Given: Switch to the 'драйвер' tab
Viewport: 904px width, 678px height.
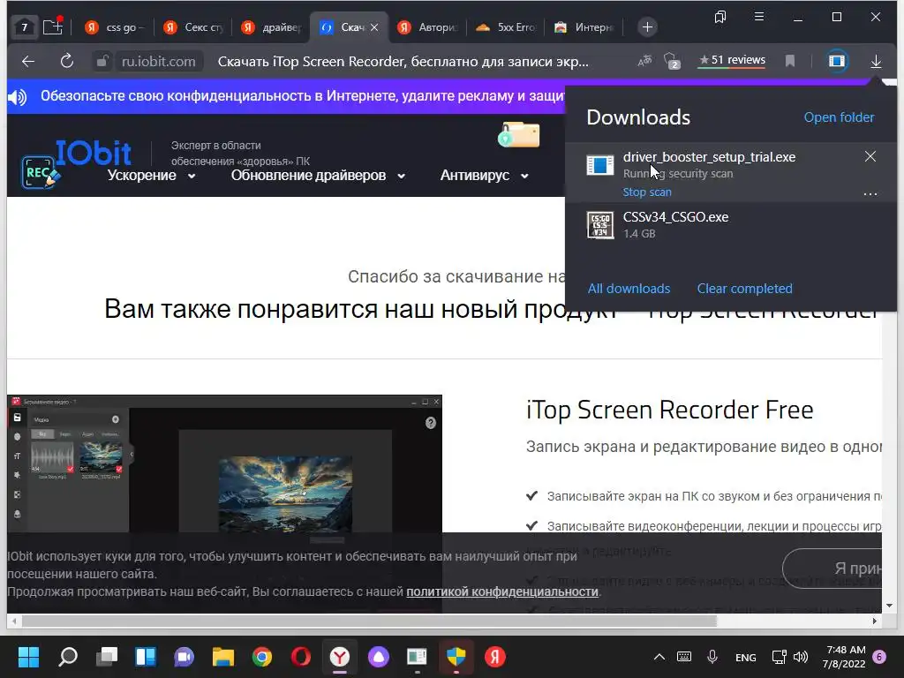Looking at the screenshot, I should [272, 27].
